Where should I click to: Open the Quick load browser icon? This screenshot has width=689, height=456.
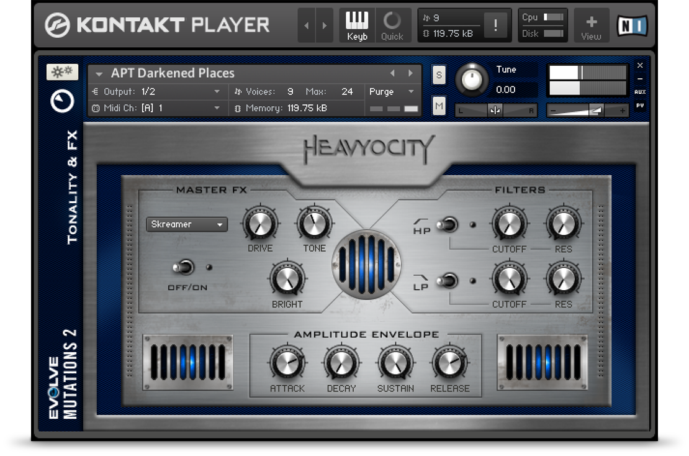392,21
